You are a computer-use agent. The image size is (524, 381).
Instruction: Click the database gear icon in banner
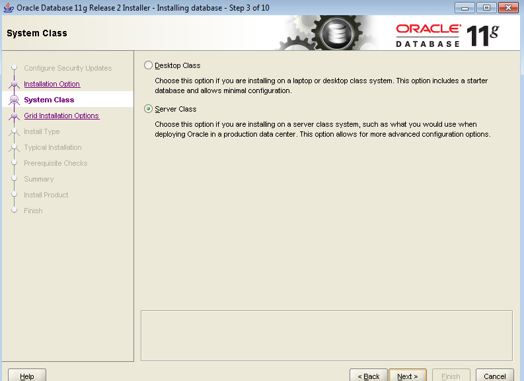[x=336, y=34]
